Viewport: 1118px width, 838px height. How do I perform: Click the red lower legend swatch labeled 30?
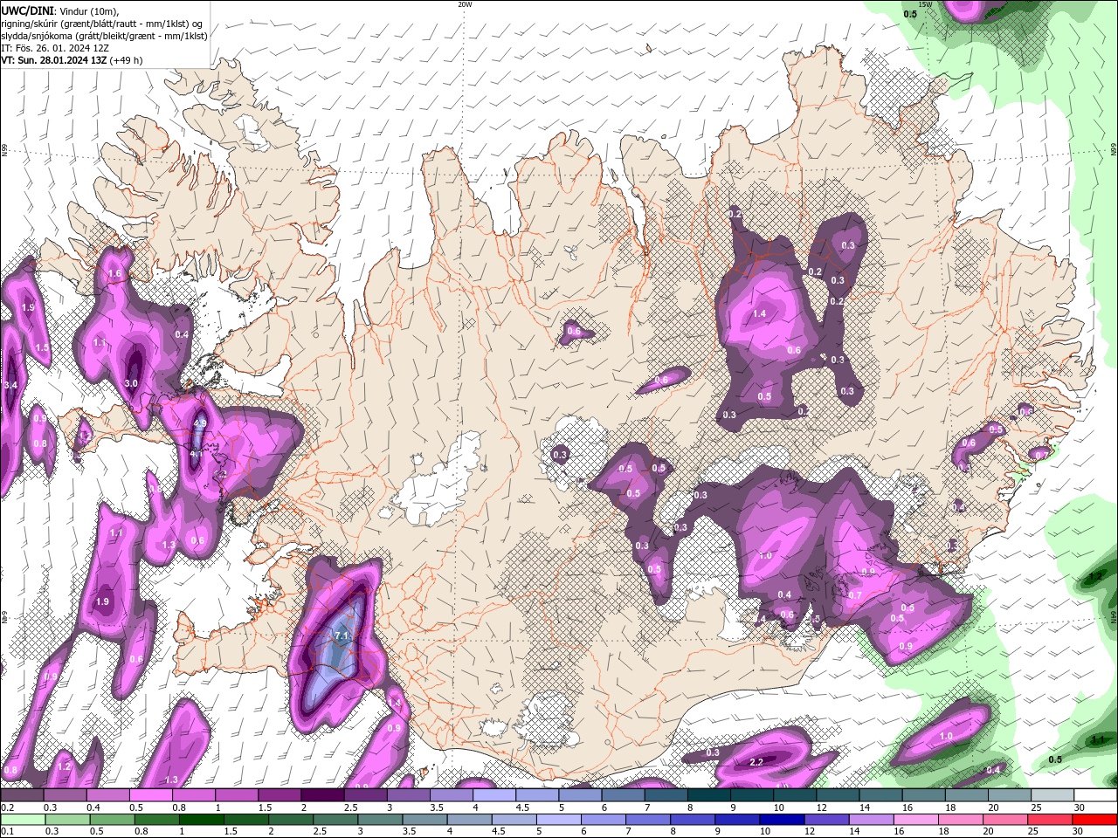pos(1094,820)
